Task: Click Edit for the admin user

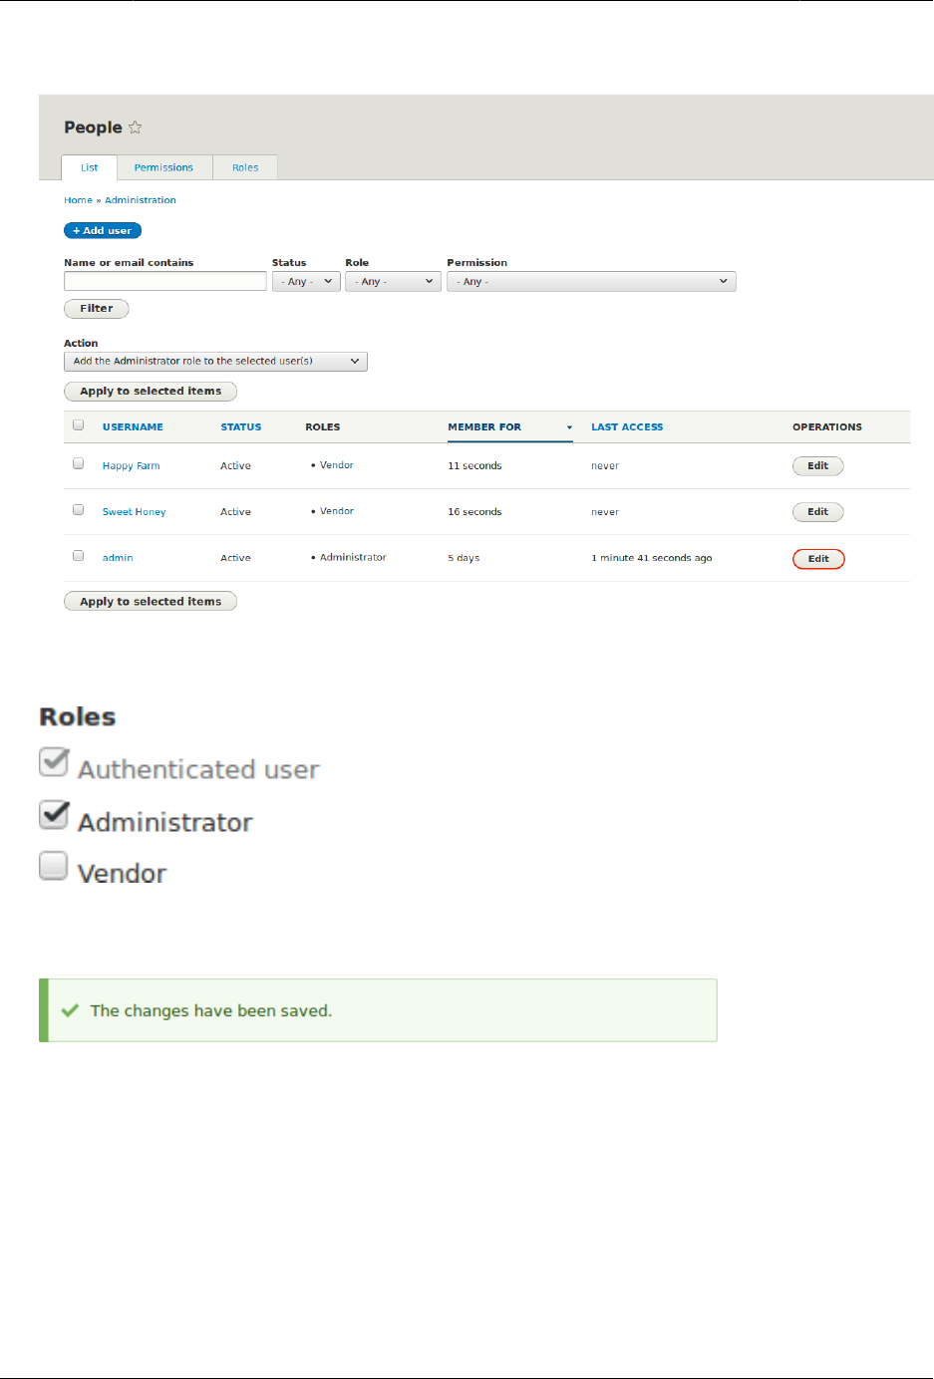Action: [x=818, y=559]
